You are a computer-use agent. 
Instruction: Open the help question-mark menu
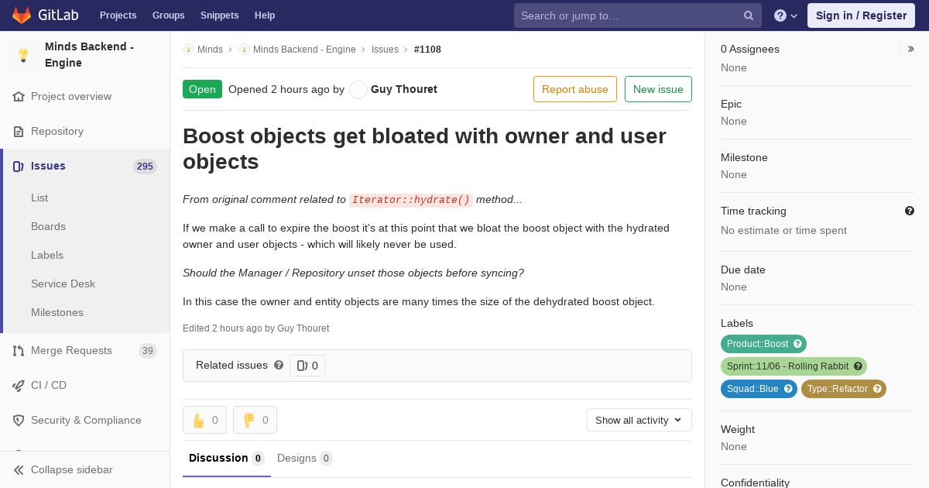[x=786, y=15]
